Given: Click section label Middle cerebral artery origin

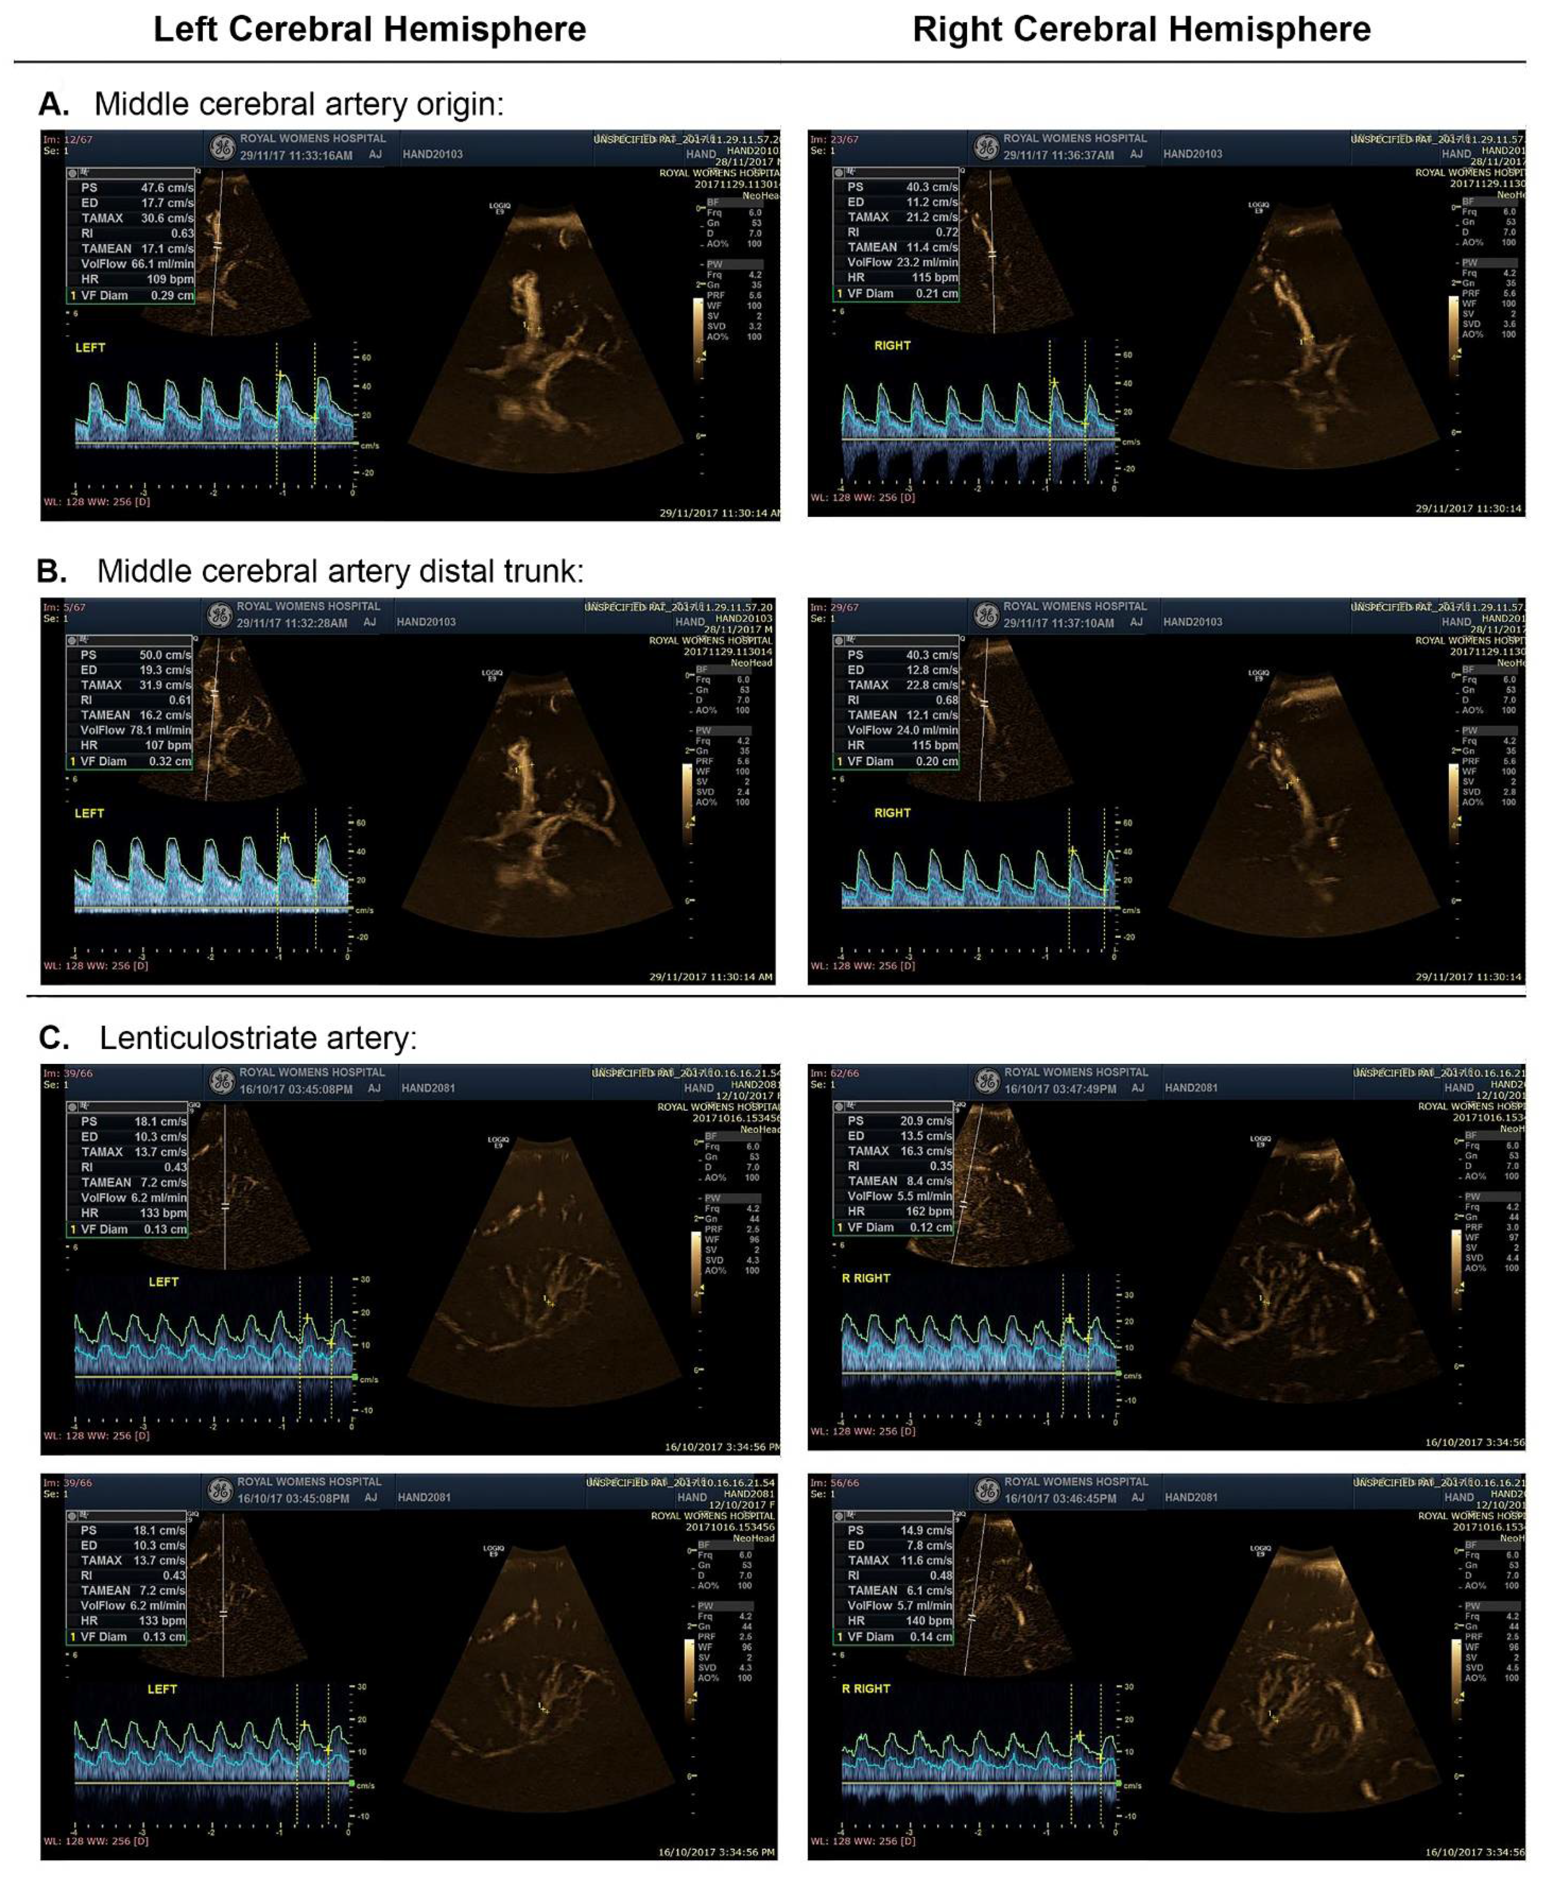Looking at the screenshot, I should coord(299,104).
